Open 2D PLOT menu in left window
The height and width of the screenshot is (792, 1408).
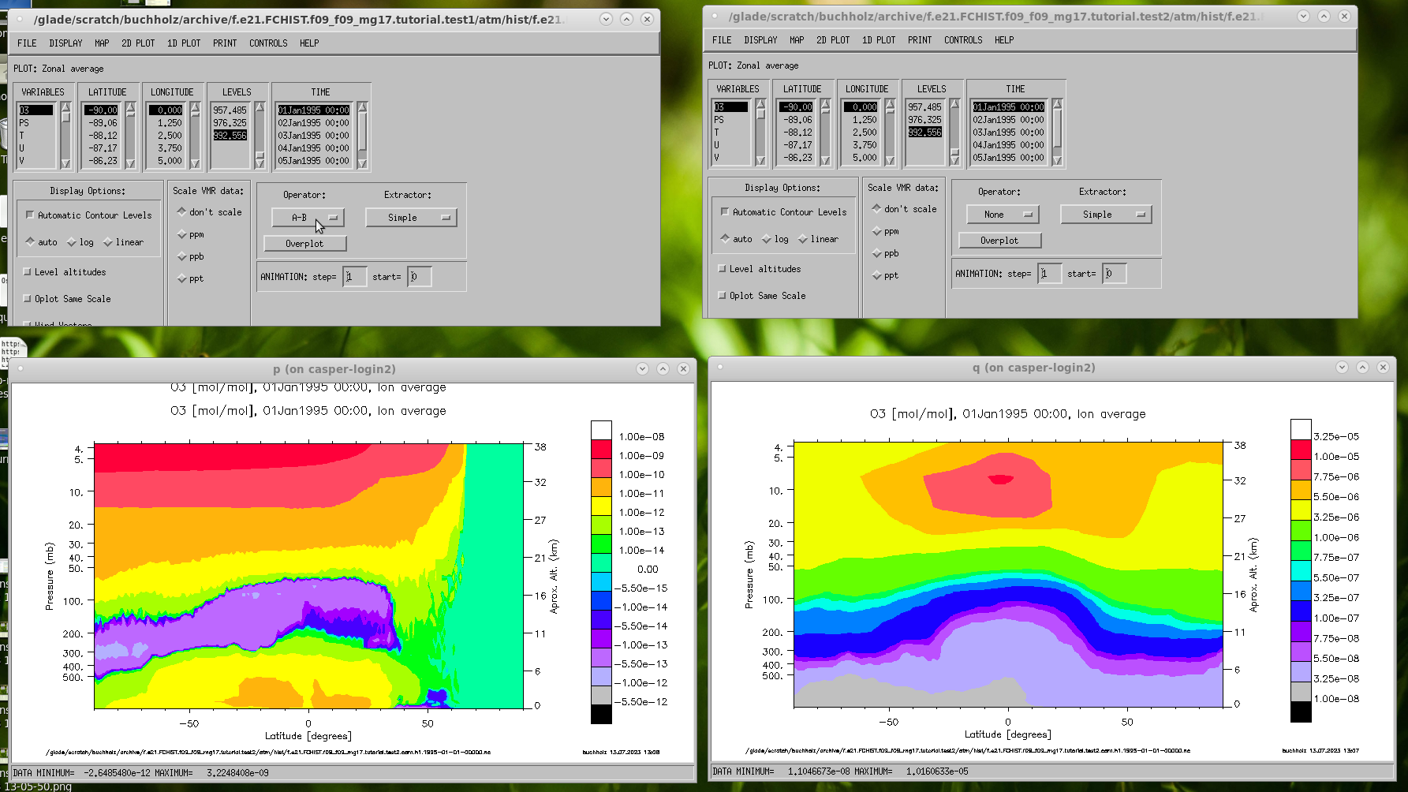[x=138, y=43]
